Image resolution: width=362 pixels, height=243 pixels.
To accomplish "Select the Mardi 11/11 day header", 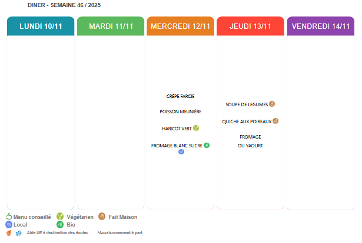I will 111,26.
